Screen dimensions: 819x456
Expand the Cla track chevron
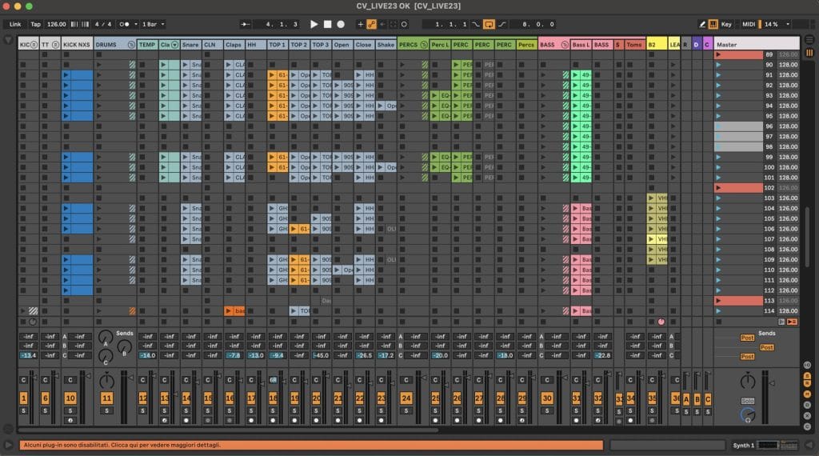tap(174, 45)
